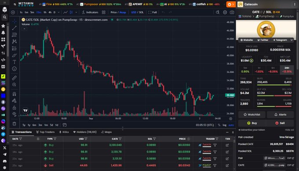Open the multicharts grid in left sidebar
299x171 pixels.
click(3, 40)
